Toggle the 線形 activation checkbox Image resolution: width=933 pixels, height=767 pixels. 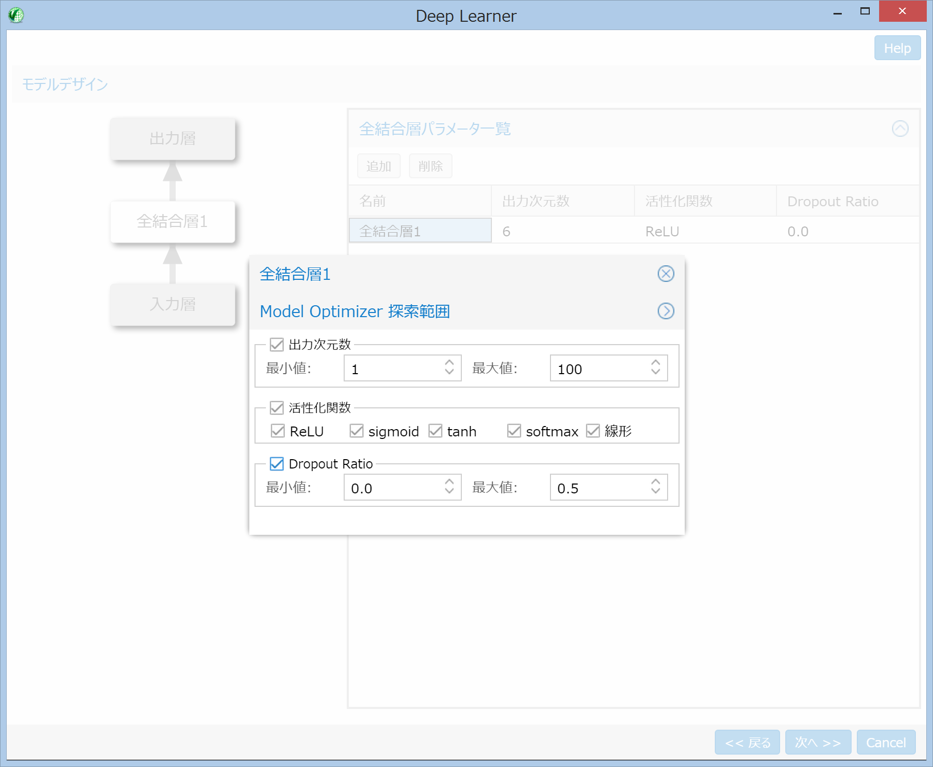coord(593,431)
